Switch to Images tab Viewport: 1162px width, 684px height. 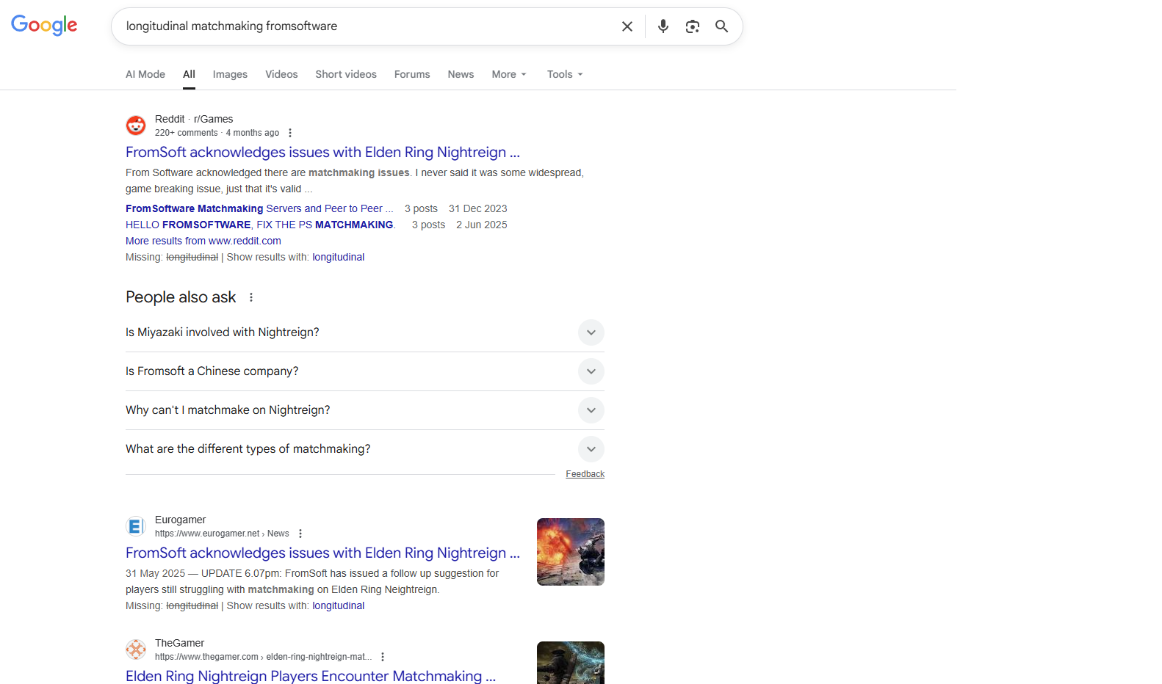[230, 74]
